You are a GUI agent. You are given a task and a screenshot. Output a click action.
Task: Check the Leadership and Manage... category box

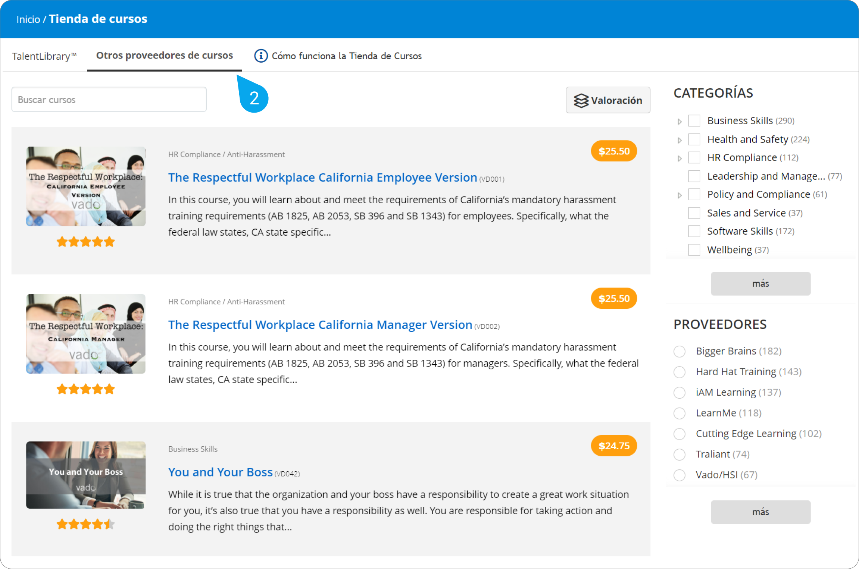pyautogui.click(x=694, y=176)
